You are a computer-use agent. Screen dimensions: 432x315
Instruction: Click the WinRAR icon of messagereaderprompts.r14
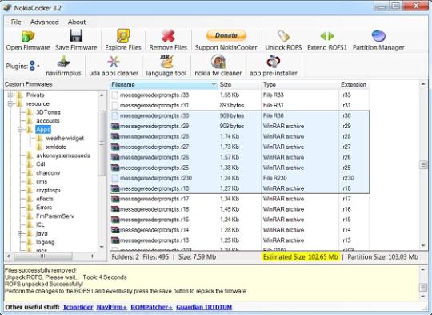click(115, 230)
